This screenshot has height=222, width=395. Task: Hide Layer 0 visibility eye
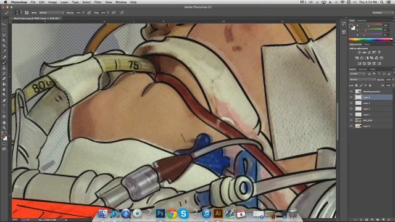(351, 126)
